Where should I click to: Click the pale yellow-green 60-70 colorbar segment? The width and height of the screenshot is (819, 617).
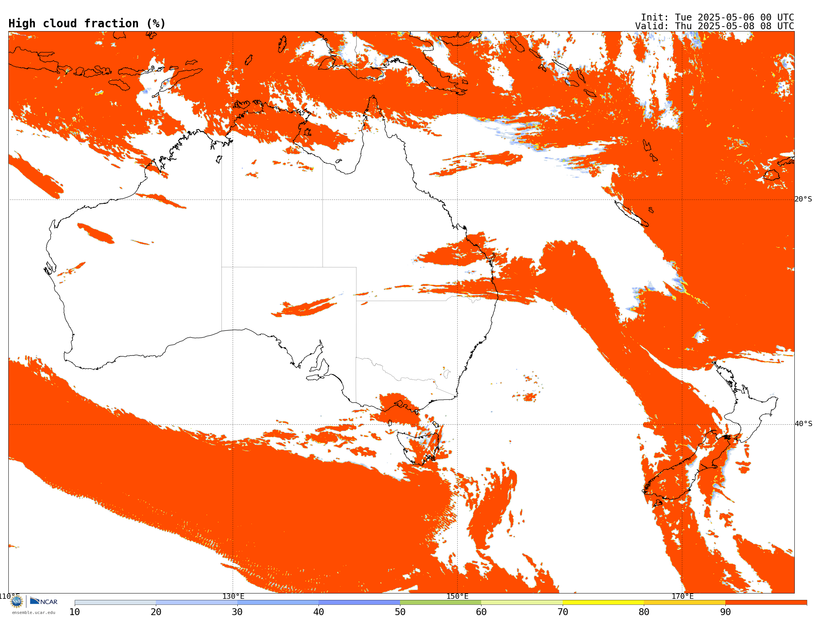coord(522,603)
